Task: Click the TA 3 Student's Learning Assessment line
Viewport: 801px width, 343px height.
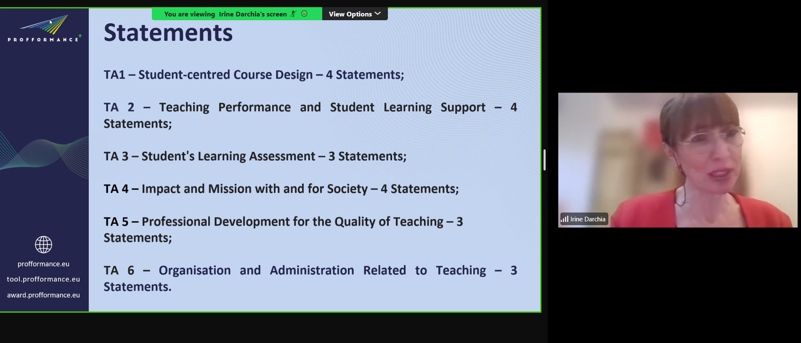Action: [x=255, y=156]
